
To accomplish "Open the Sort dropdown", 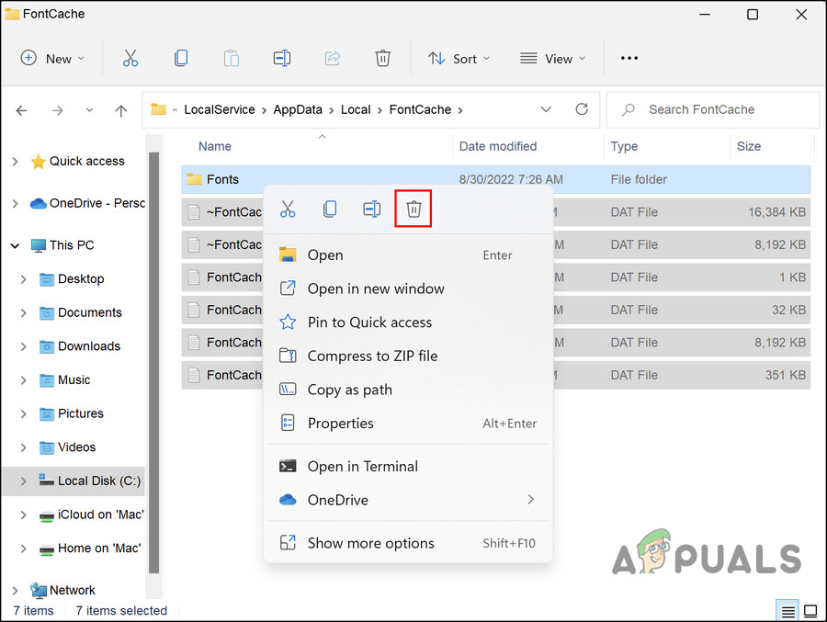I will tap(459, 58).
